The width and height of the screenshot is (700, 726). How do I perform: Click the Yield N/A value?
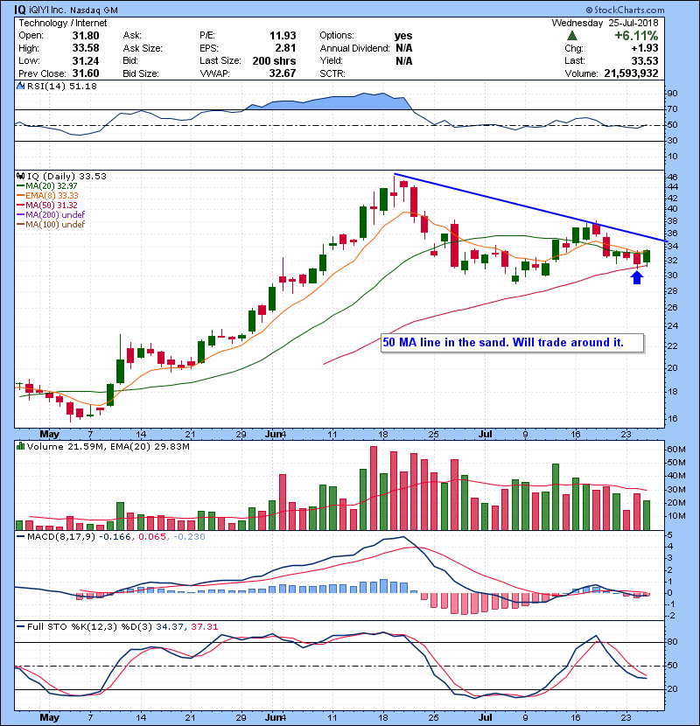coord(404,60)
